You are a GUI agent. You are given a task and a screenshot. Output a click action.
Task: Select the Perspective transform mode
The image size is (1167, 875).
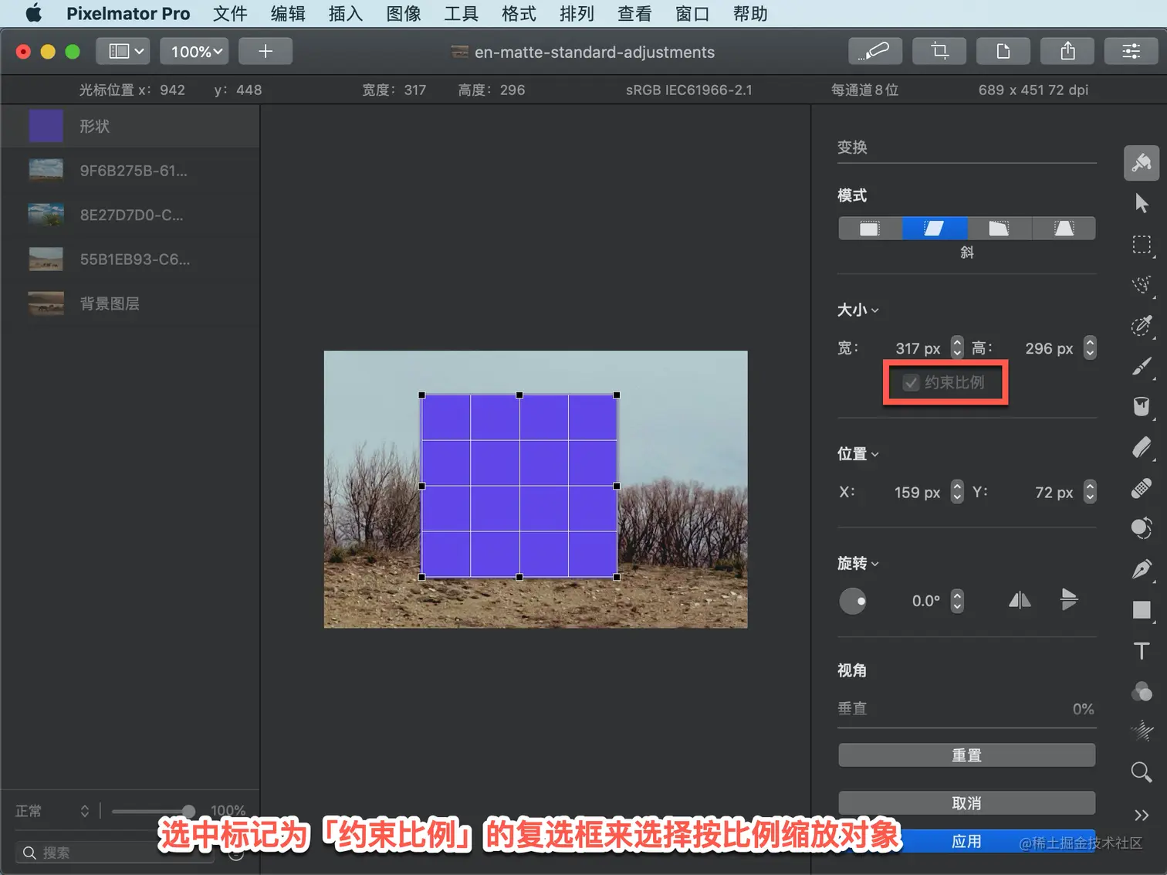click(1064, 229)
